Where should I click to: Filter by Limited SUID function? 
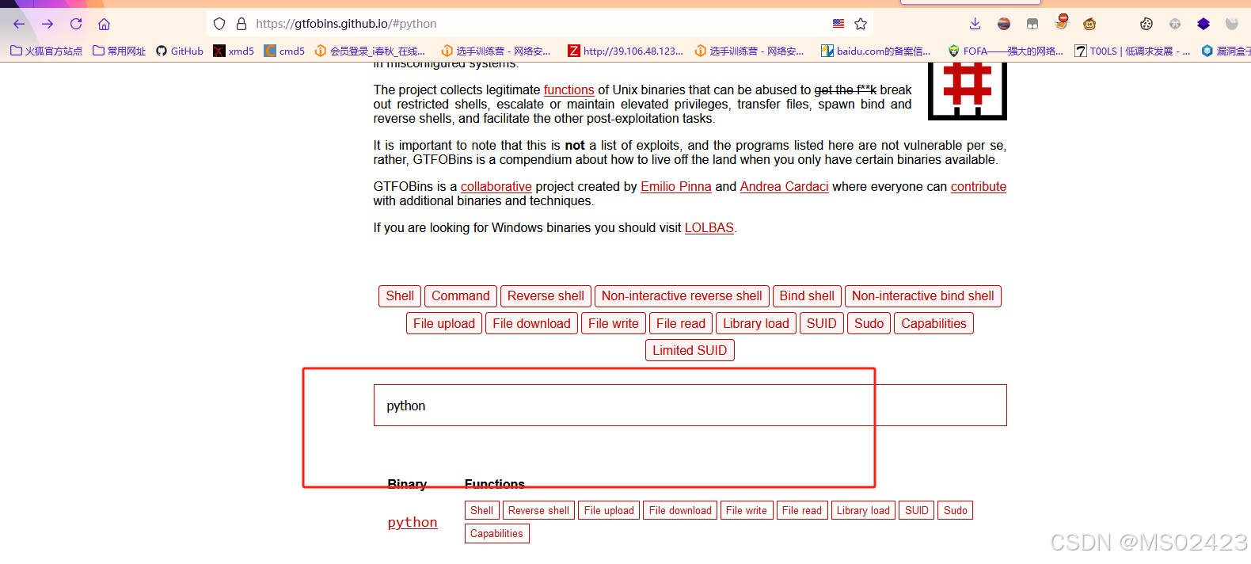(x=690, y=350)
